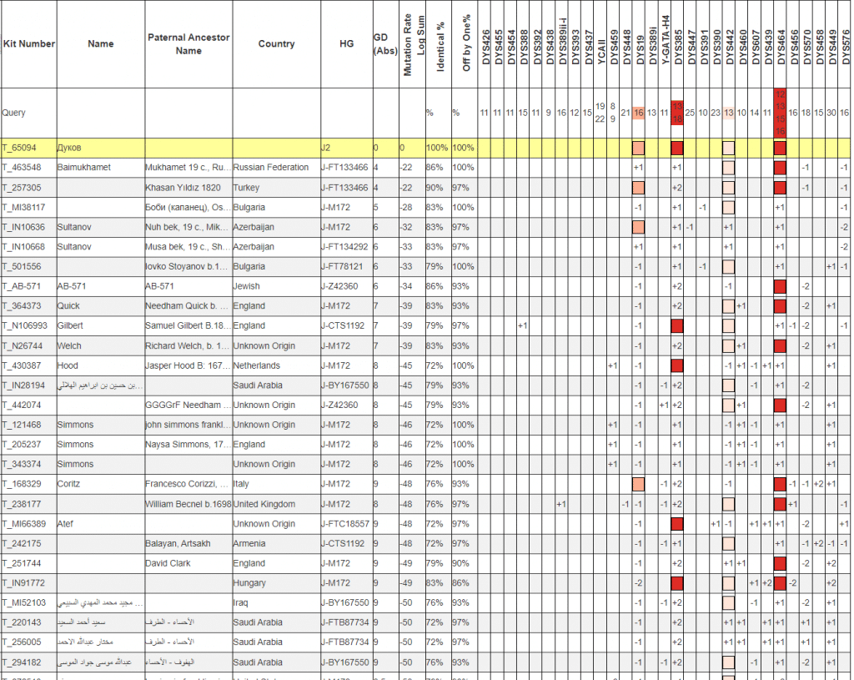Viewport: 854px width, 680px height.
Task: Open kit T_65094 in the highlighted row
Action: point(18,148)
